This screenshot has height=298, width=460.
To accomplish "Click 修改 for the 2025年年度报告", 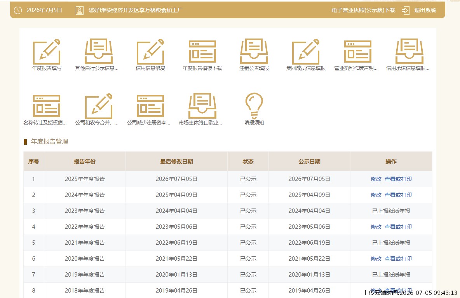I will click(376, 179).
